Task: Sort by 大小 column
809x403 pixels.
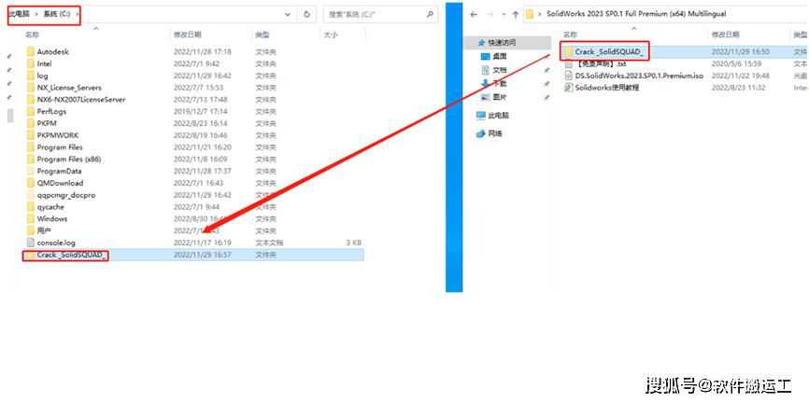Action: click(331, 35)
